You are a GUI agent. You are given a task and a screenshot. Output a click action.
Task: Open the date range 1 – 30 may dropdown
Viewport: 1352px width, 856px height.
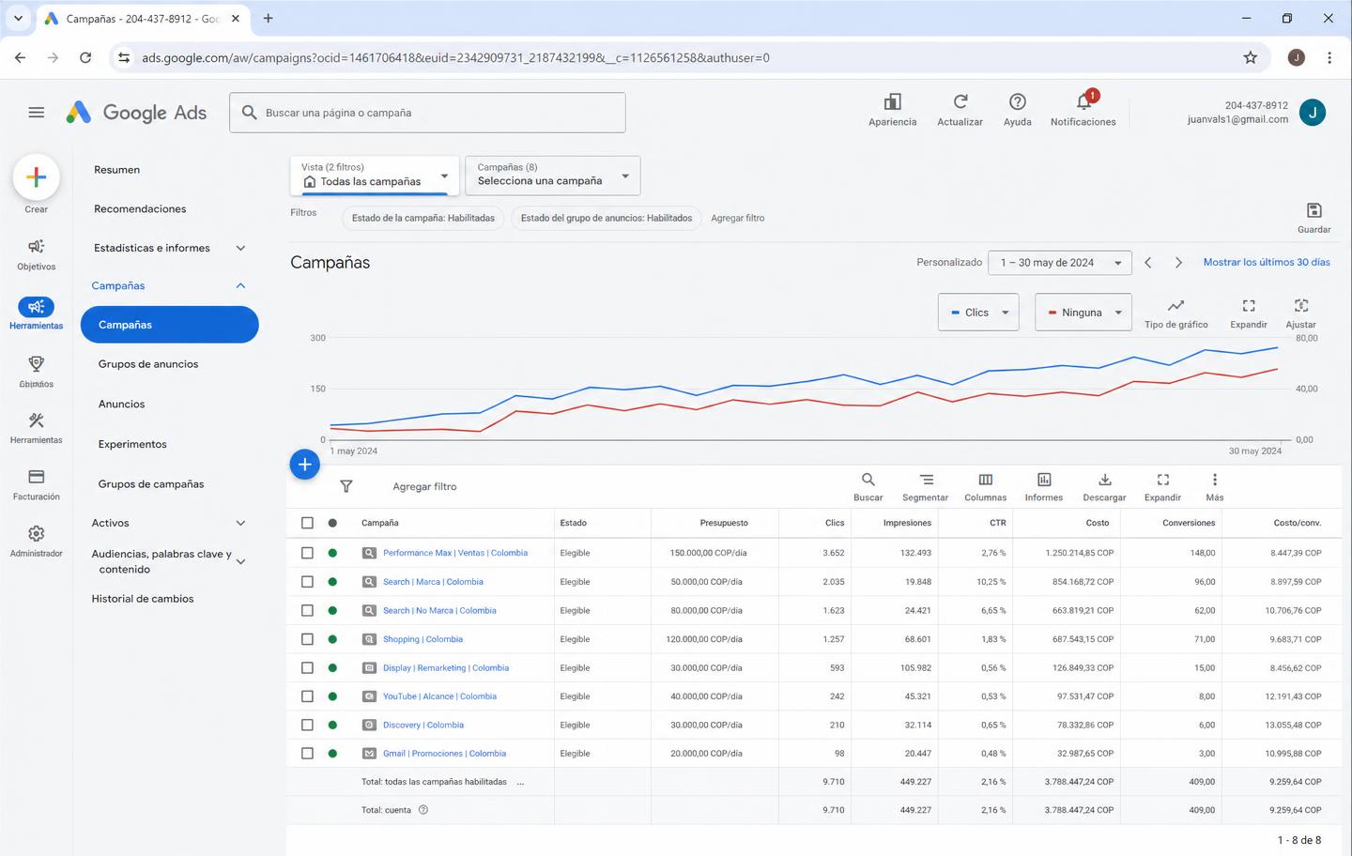[1060, 263]
